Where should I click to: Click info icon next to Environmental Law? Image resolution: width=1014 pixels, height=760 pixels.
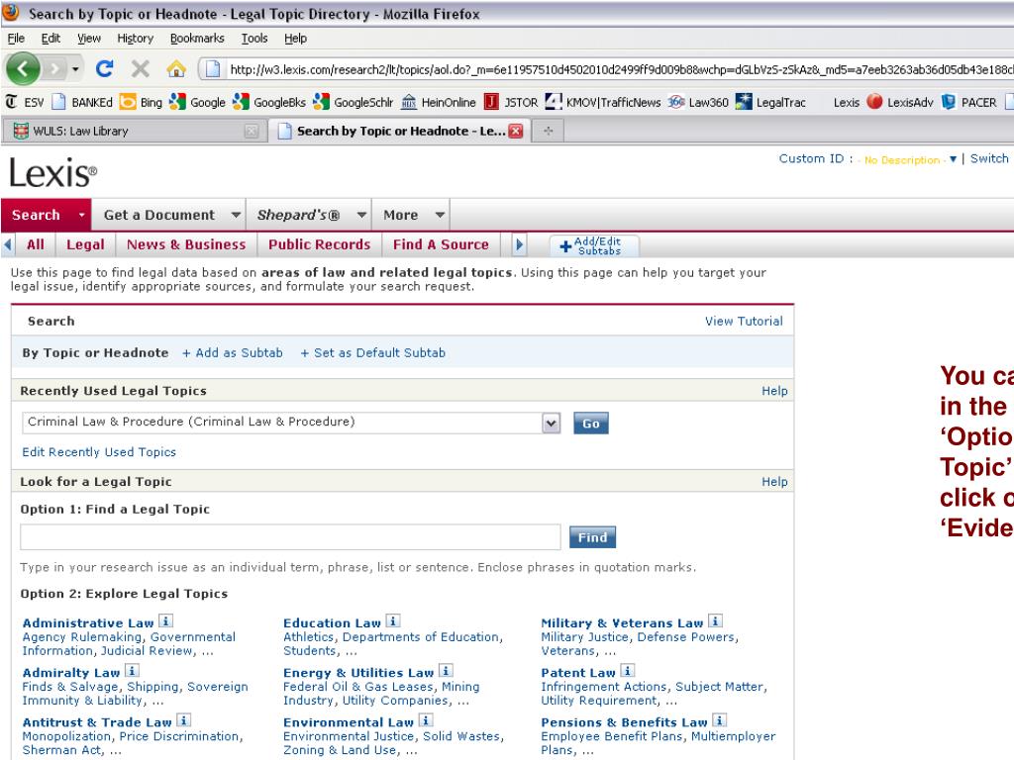coord(426,720)
